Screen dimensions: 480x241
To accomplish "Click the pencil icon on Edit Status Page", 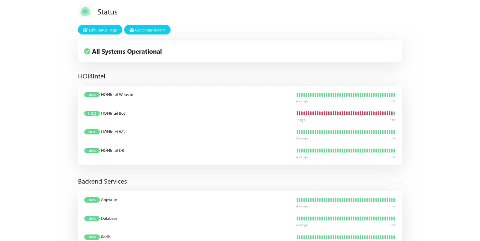I will coord(86,30).
